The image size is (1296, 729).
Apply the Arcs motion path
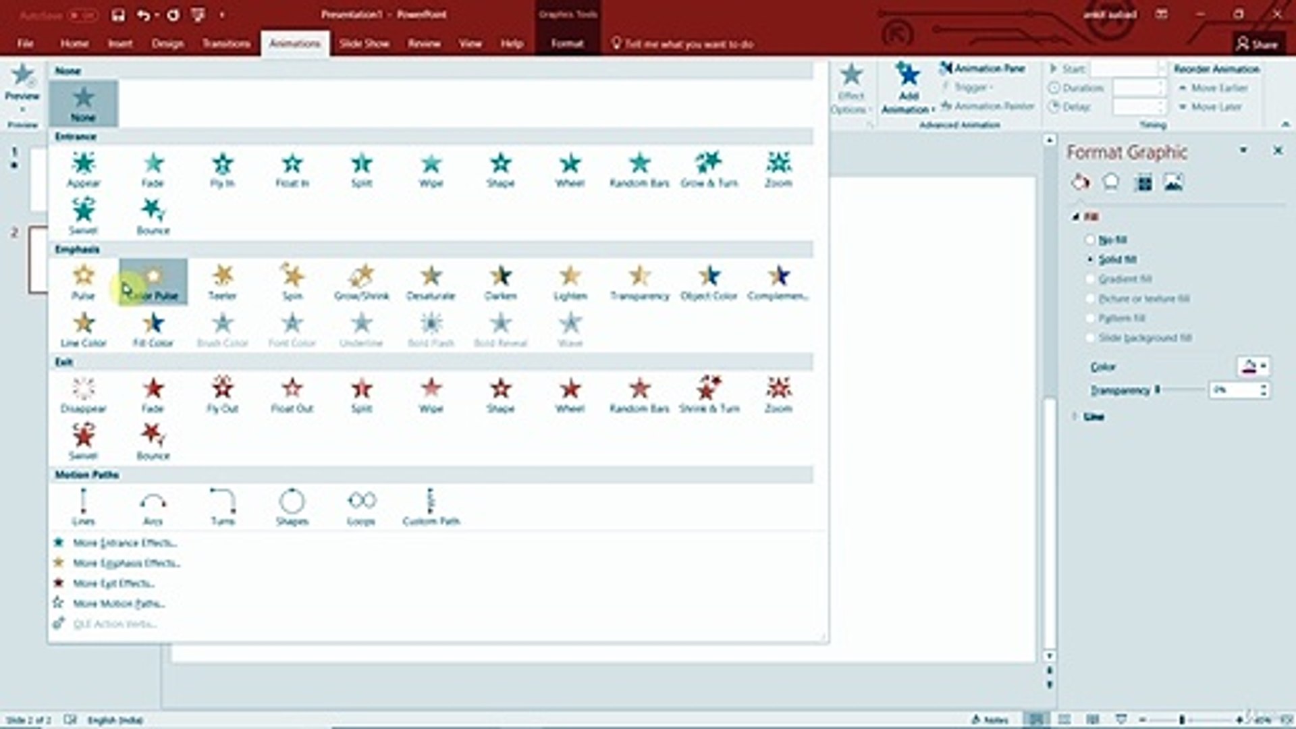(x=153, y=508)
